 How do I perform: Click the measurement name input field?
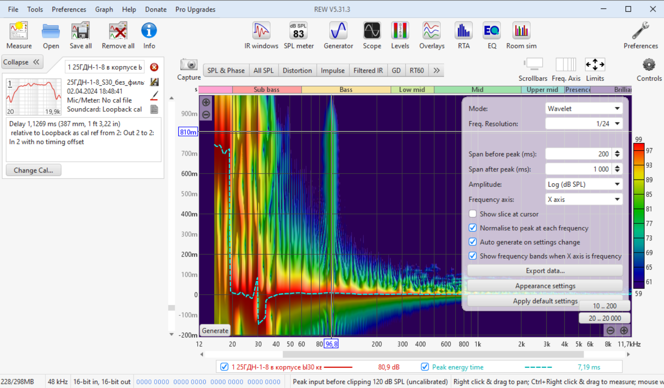point(105,67)
